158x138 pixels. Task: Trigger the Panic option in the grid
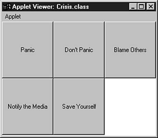[27, 50]
